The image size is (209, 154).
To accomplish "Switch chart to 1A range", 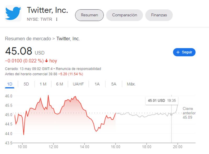I will [97, 84].
